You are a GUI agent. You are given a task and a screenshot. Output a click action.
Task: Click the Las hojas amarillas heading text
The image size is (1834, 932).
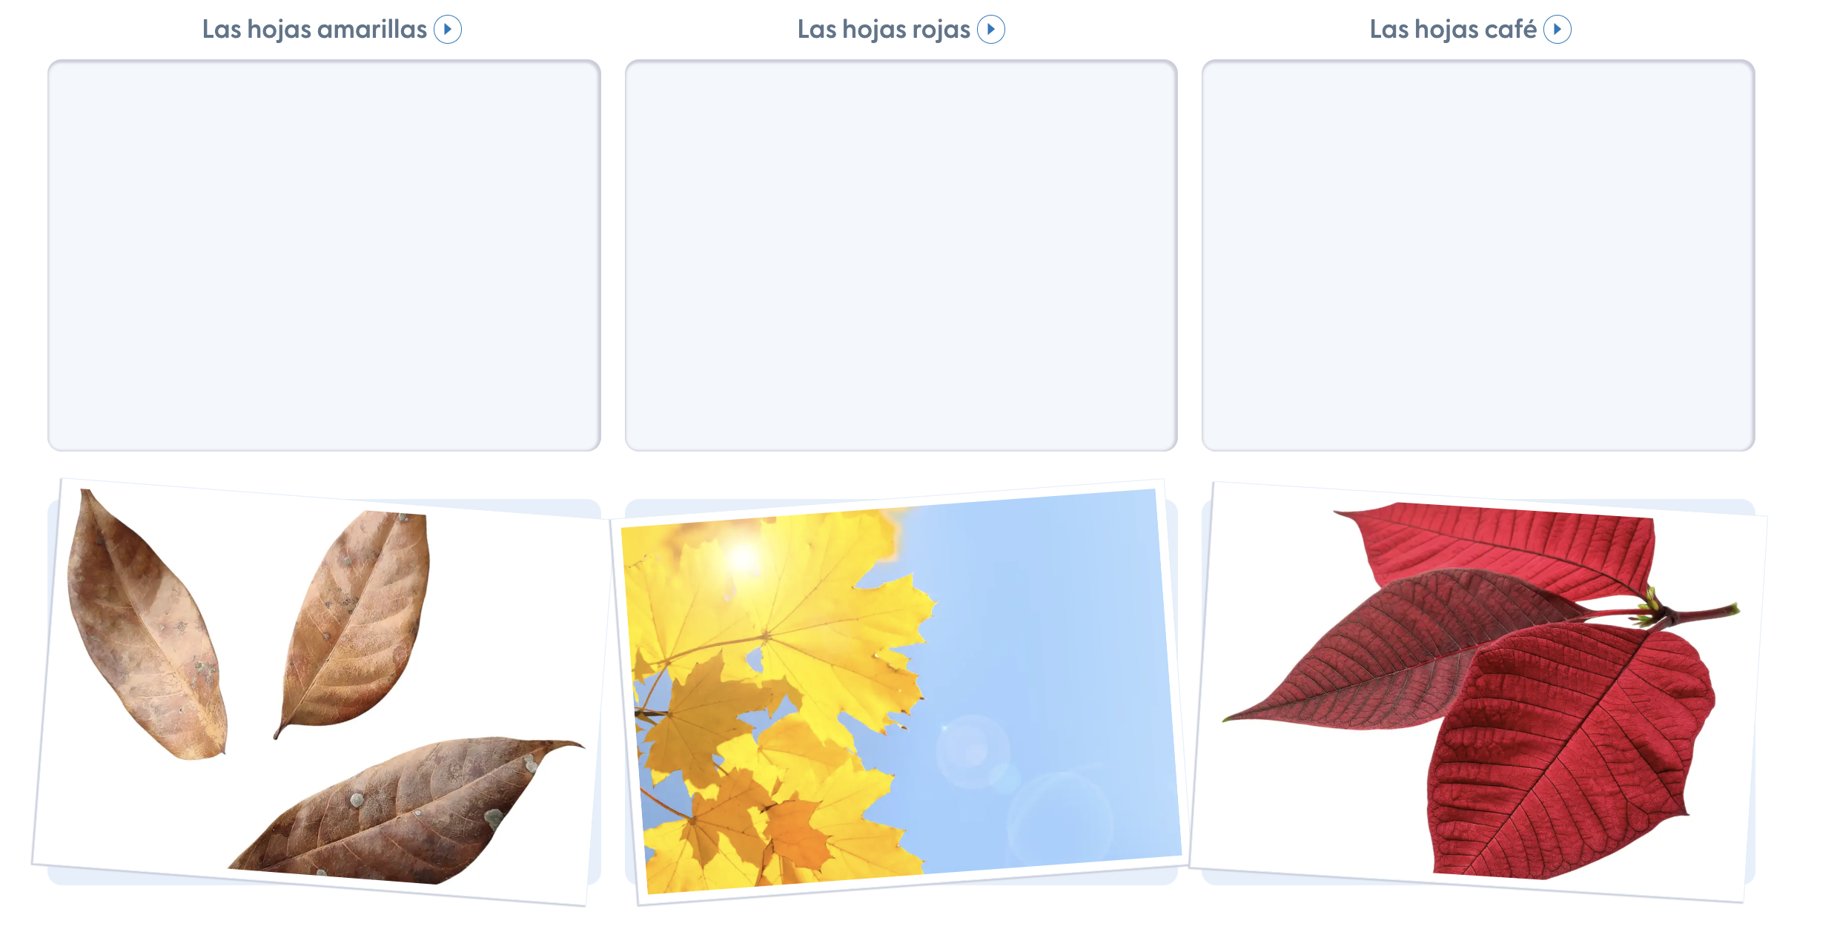pyautogui.click(x=314, y=30)
